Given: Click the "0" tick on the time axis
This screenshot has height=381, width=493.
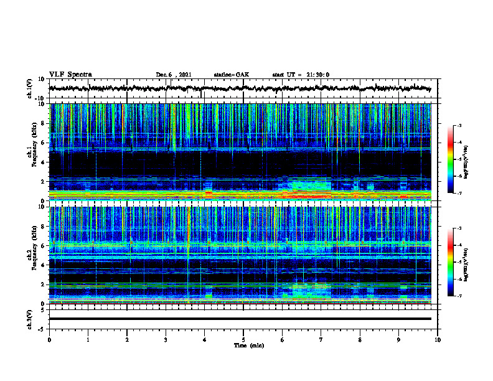Looking at the screenshot, I should (49, 340).
